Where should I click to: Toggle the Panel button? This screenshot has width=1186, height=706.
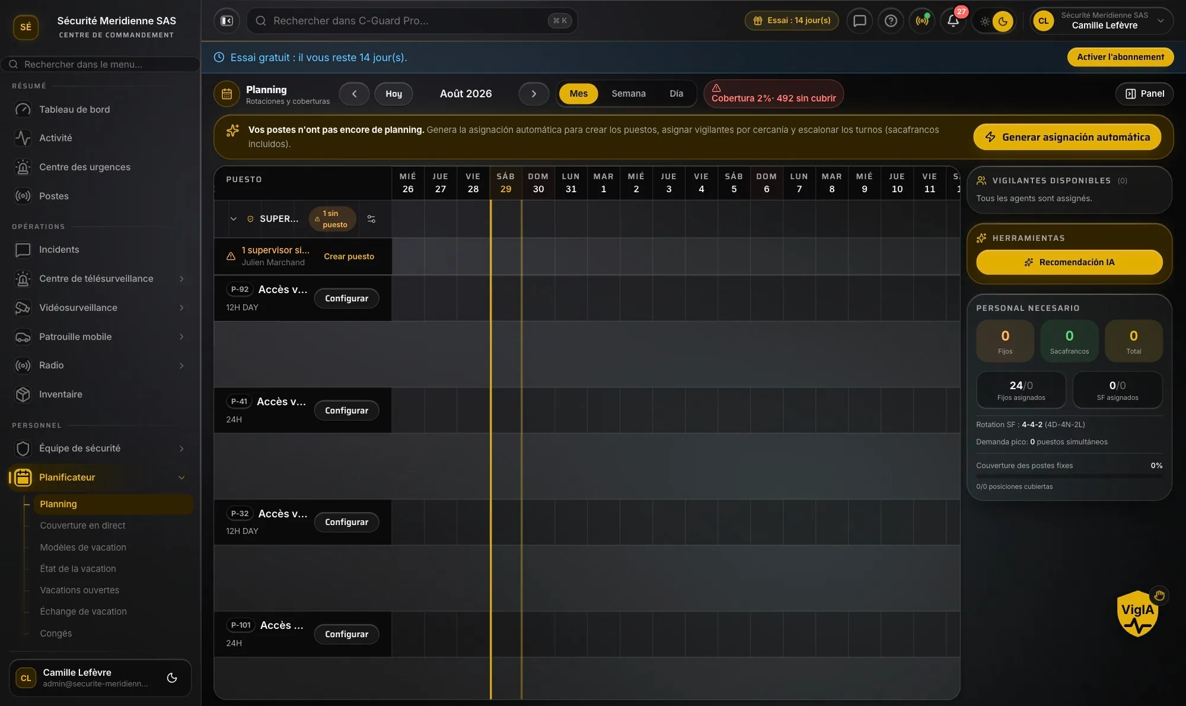pos(1144,94)
